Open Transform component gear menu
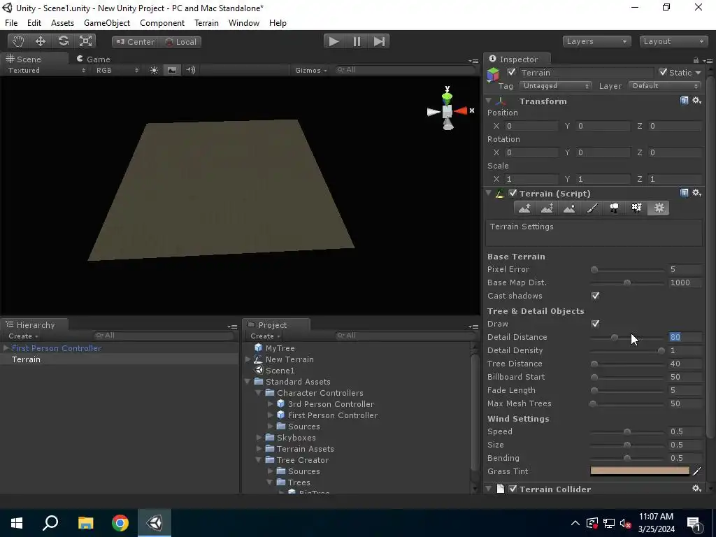This screenshot has width=716, height=537. pyautogui.click(x=697, y=101)
